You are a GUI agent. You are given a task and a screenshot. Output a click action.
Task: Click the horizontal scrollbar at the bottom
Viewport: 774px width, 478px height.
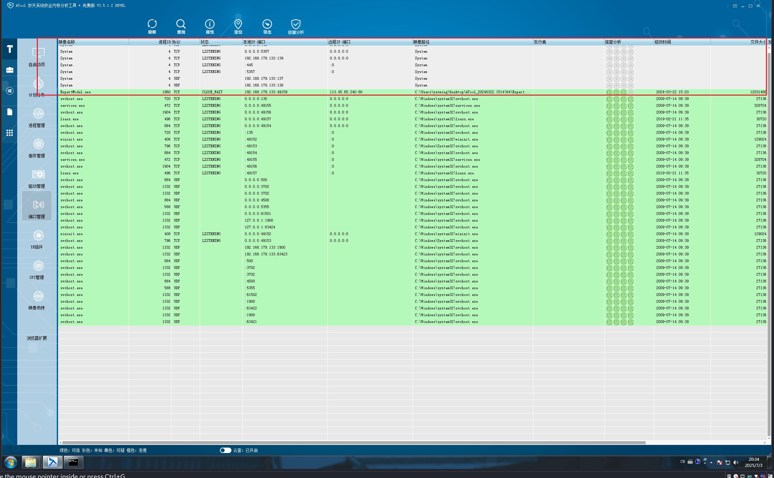[354, 443]
